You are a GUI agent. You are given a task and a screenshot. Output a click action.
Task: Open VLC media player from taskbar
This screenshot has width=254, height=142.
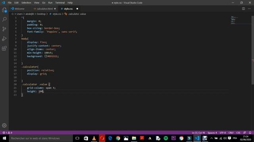94,138
